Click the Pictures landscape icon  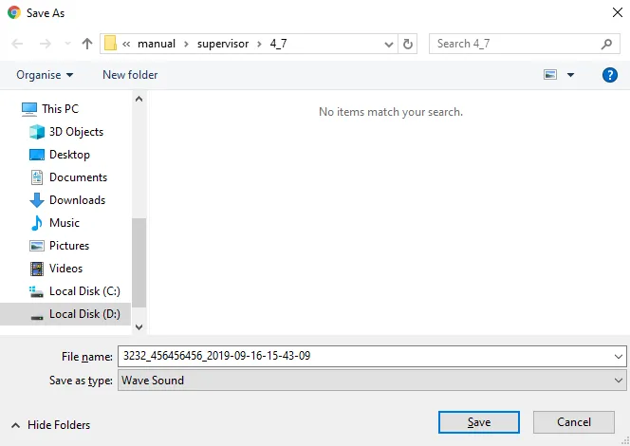pyautogui.click(x=37, y=246)
